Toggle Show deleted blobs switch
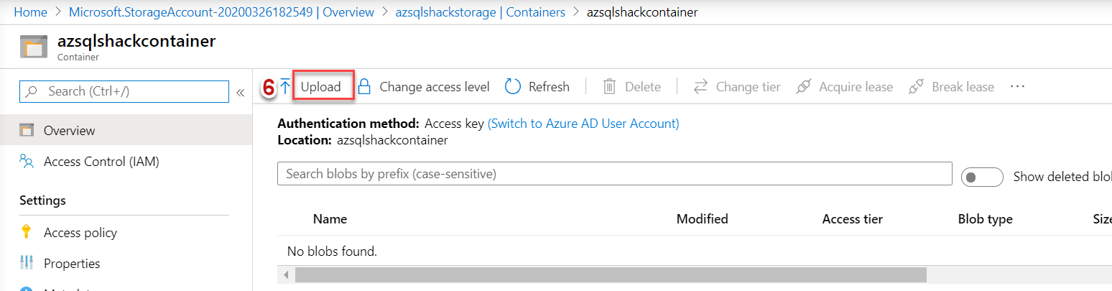Image resolution: width=1112 pixels, height=291 pixels. pos(981,177)
